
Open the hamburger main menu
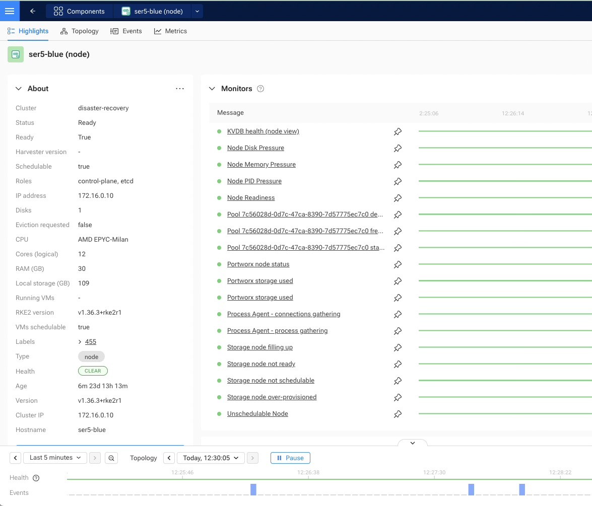point(10,11)
